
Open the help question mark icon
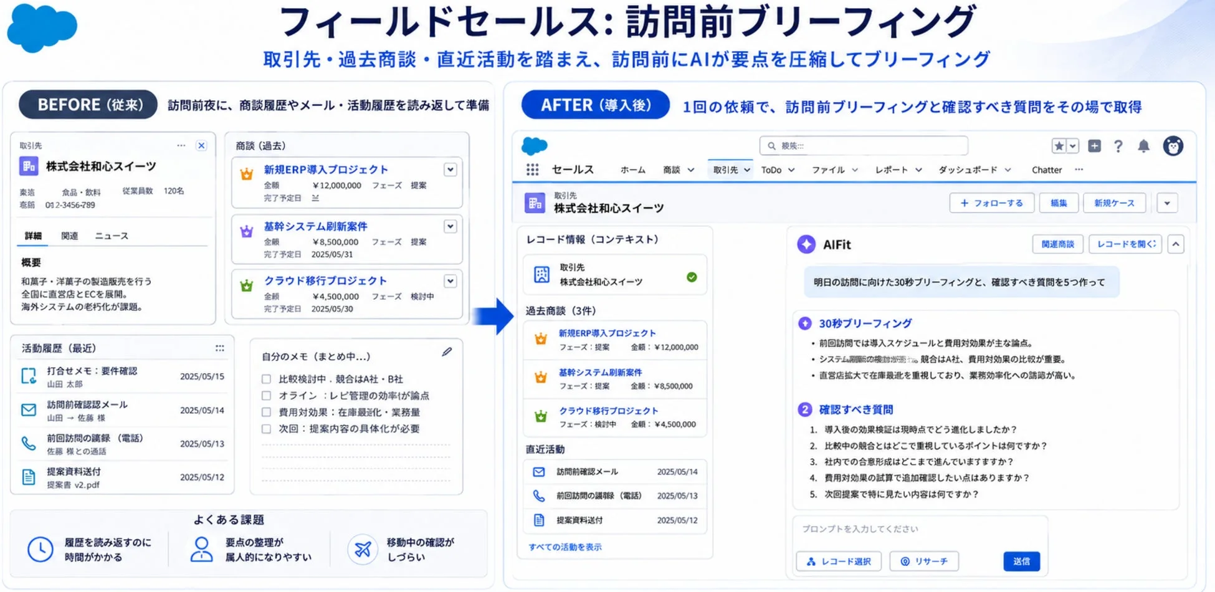click(x=1118, y=146)
